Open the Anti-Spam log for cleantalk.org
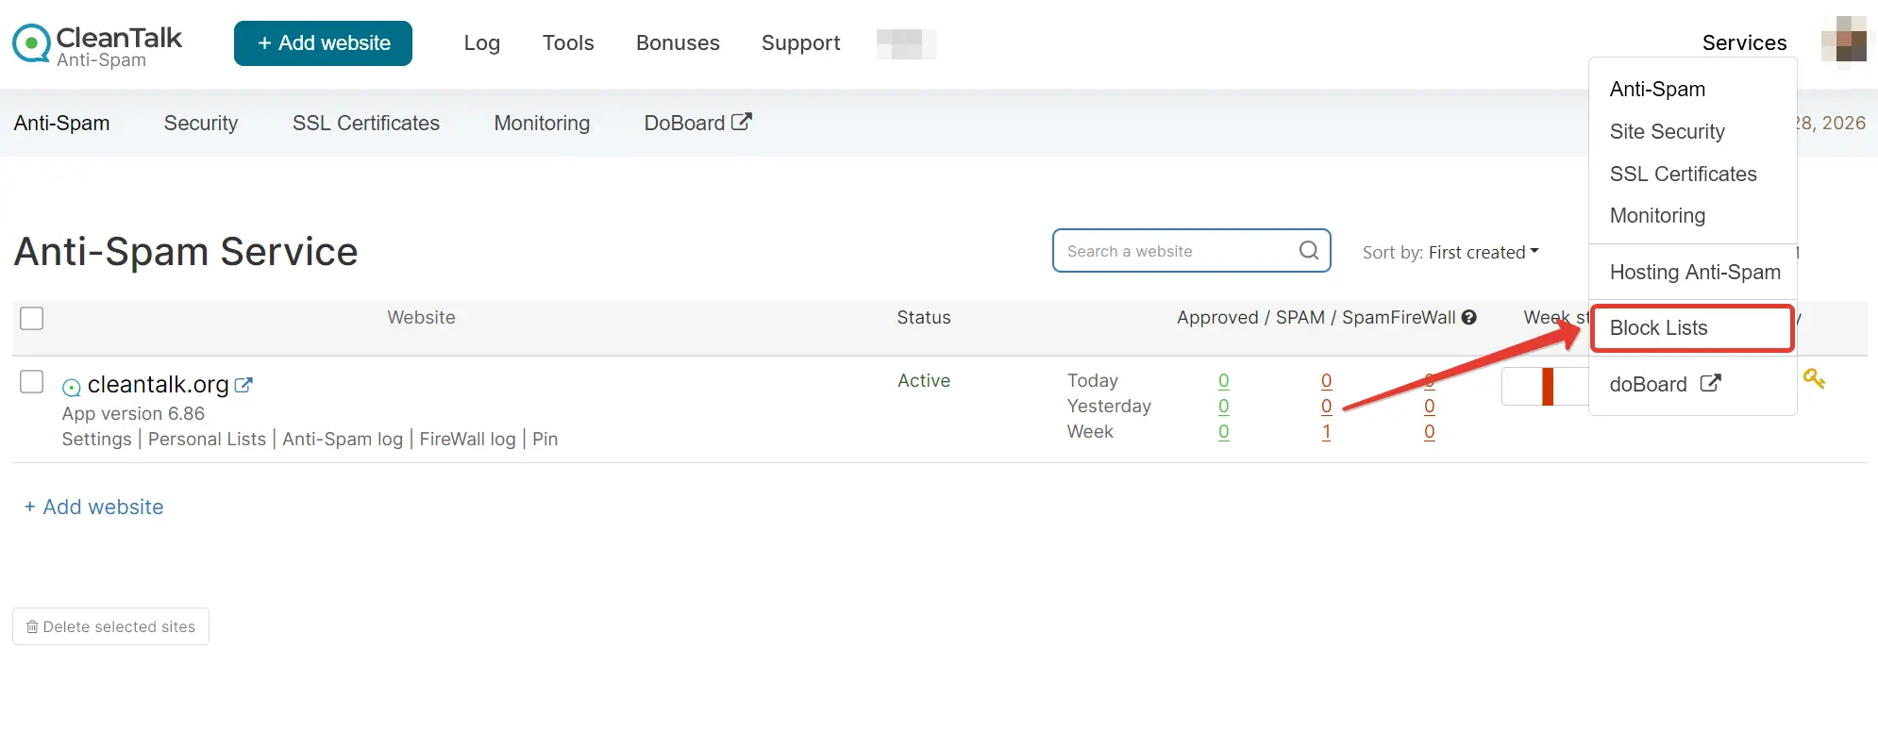The height and width of the screenshot is (733, 1878). click(343, 439)
